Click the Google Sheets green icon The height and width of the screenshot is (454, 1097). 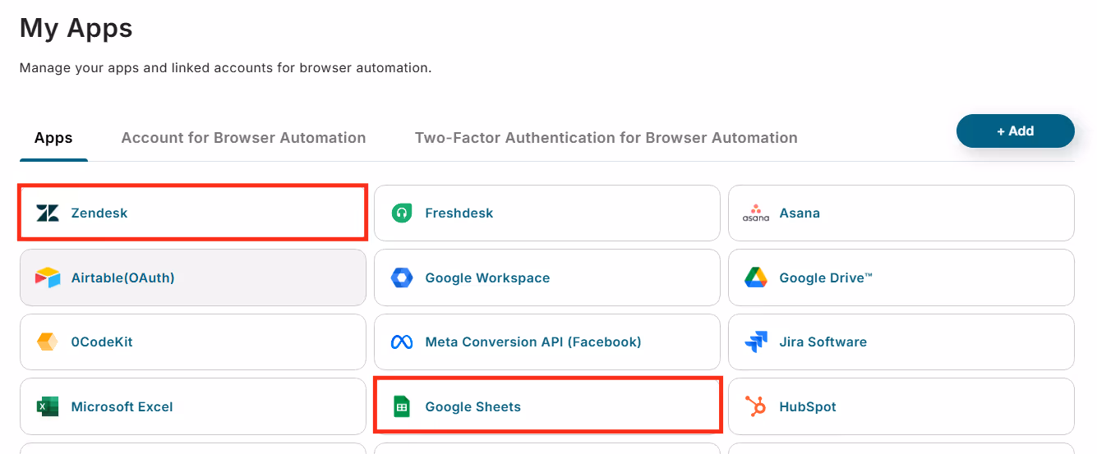pyautogui.click(x=402, y=406)
